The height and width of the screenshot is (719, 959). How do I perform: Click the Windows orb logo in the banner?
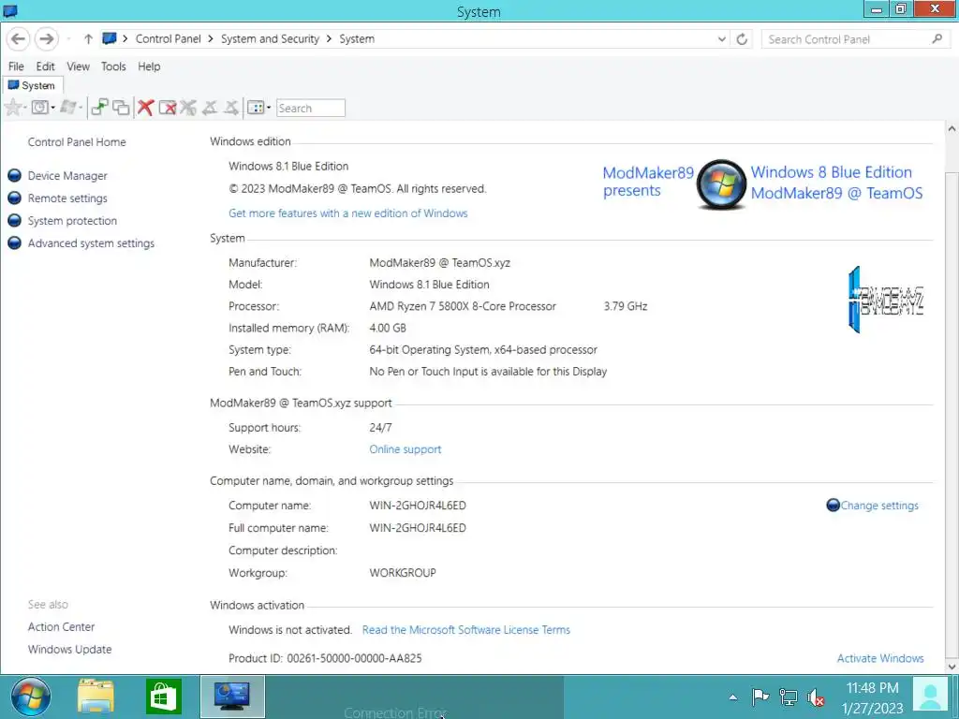coord(722,184)
